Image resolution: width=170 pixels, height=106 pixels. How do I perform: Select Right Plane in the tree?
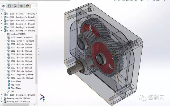(16, 88)
